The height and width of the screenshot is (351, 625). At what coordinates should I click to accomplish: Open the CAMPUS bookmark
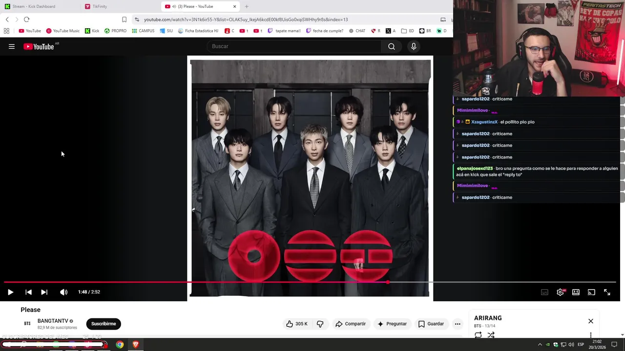tap(143, 31)
